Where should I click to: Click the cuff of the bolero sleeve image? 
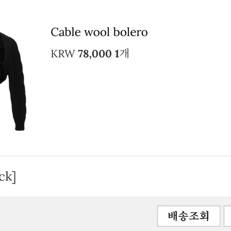tap(20, 126)
